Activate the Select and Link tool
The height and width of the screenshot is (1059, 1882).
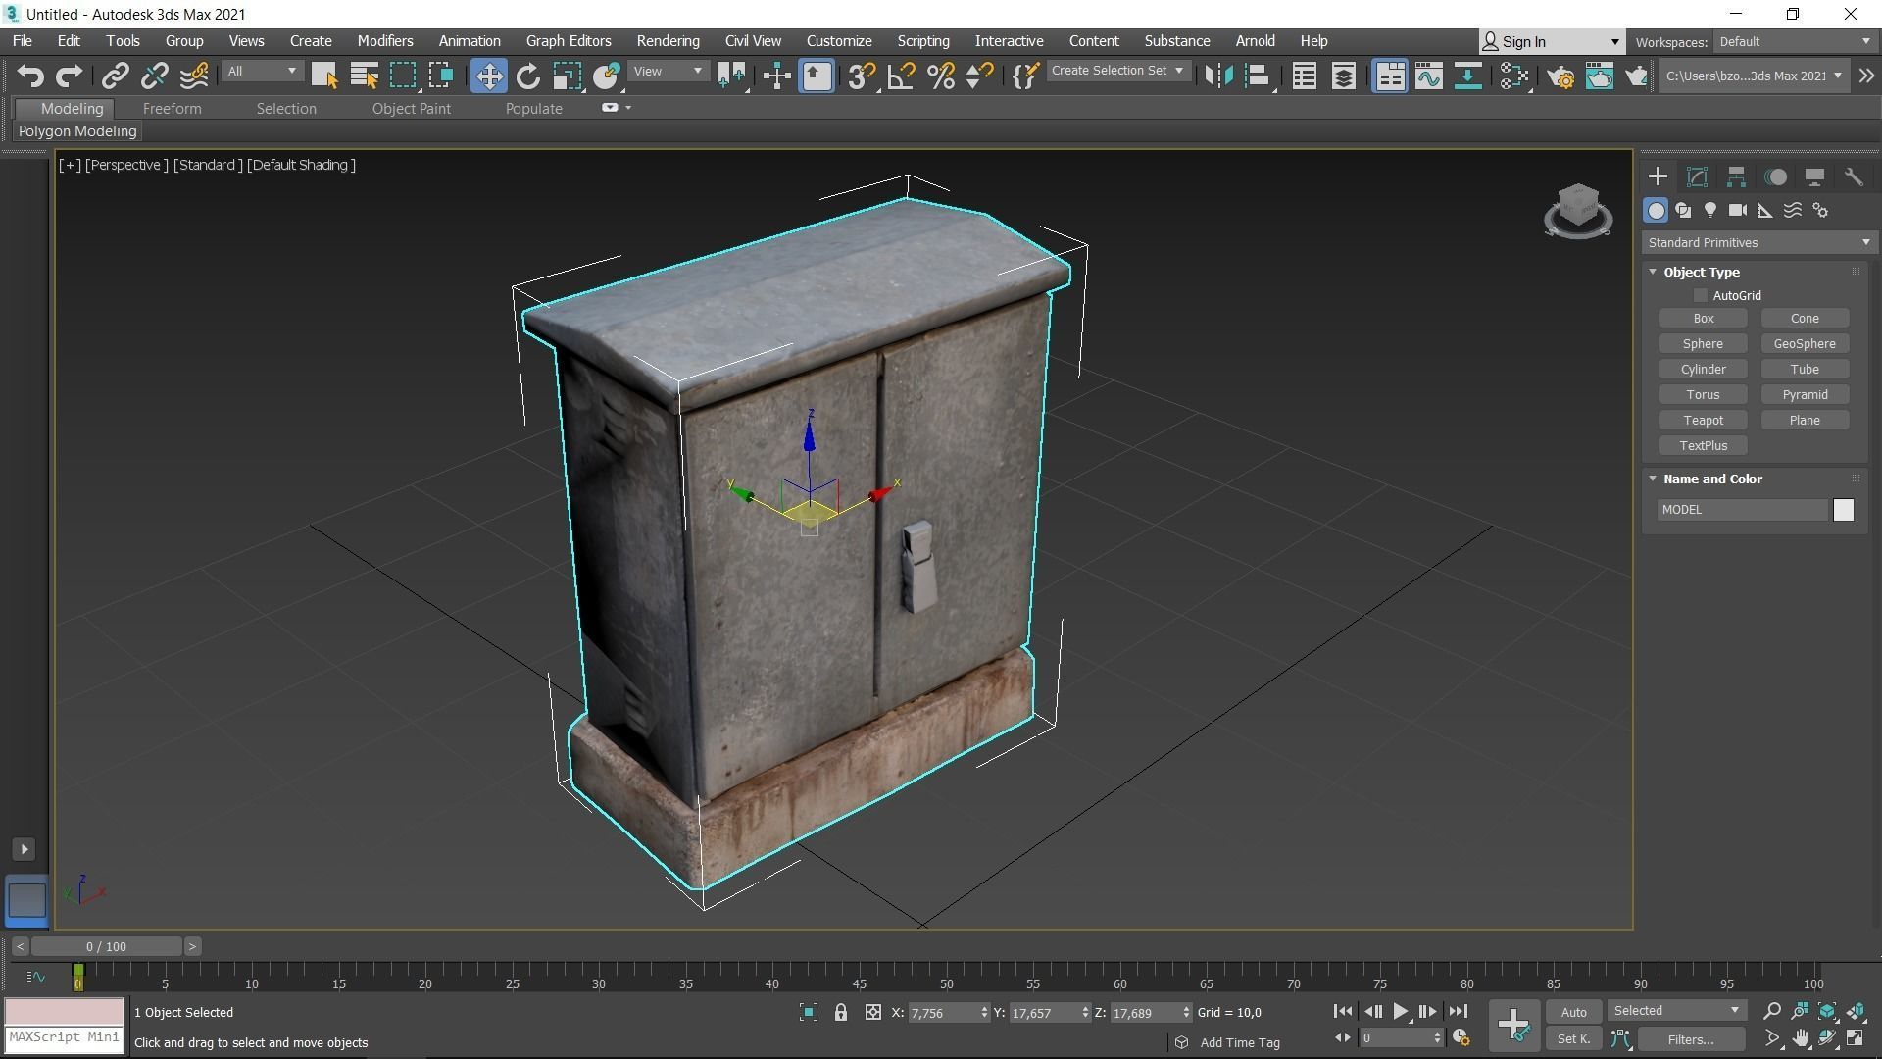[x=116, y=76]
